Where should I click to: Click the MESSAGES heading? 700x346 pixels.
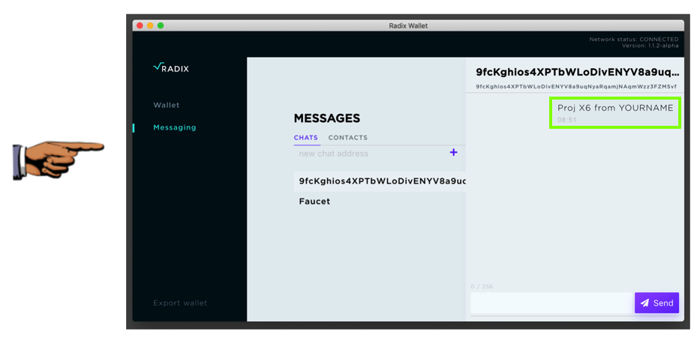tap(327, 118)
